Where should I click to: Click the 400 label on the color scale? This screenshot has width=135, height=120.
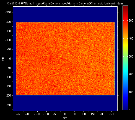point(131,38)
